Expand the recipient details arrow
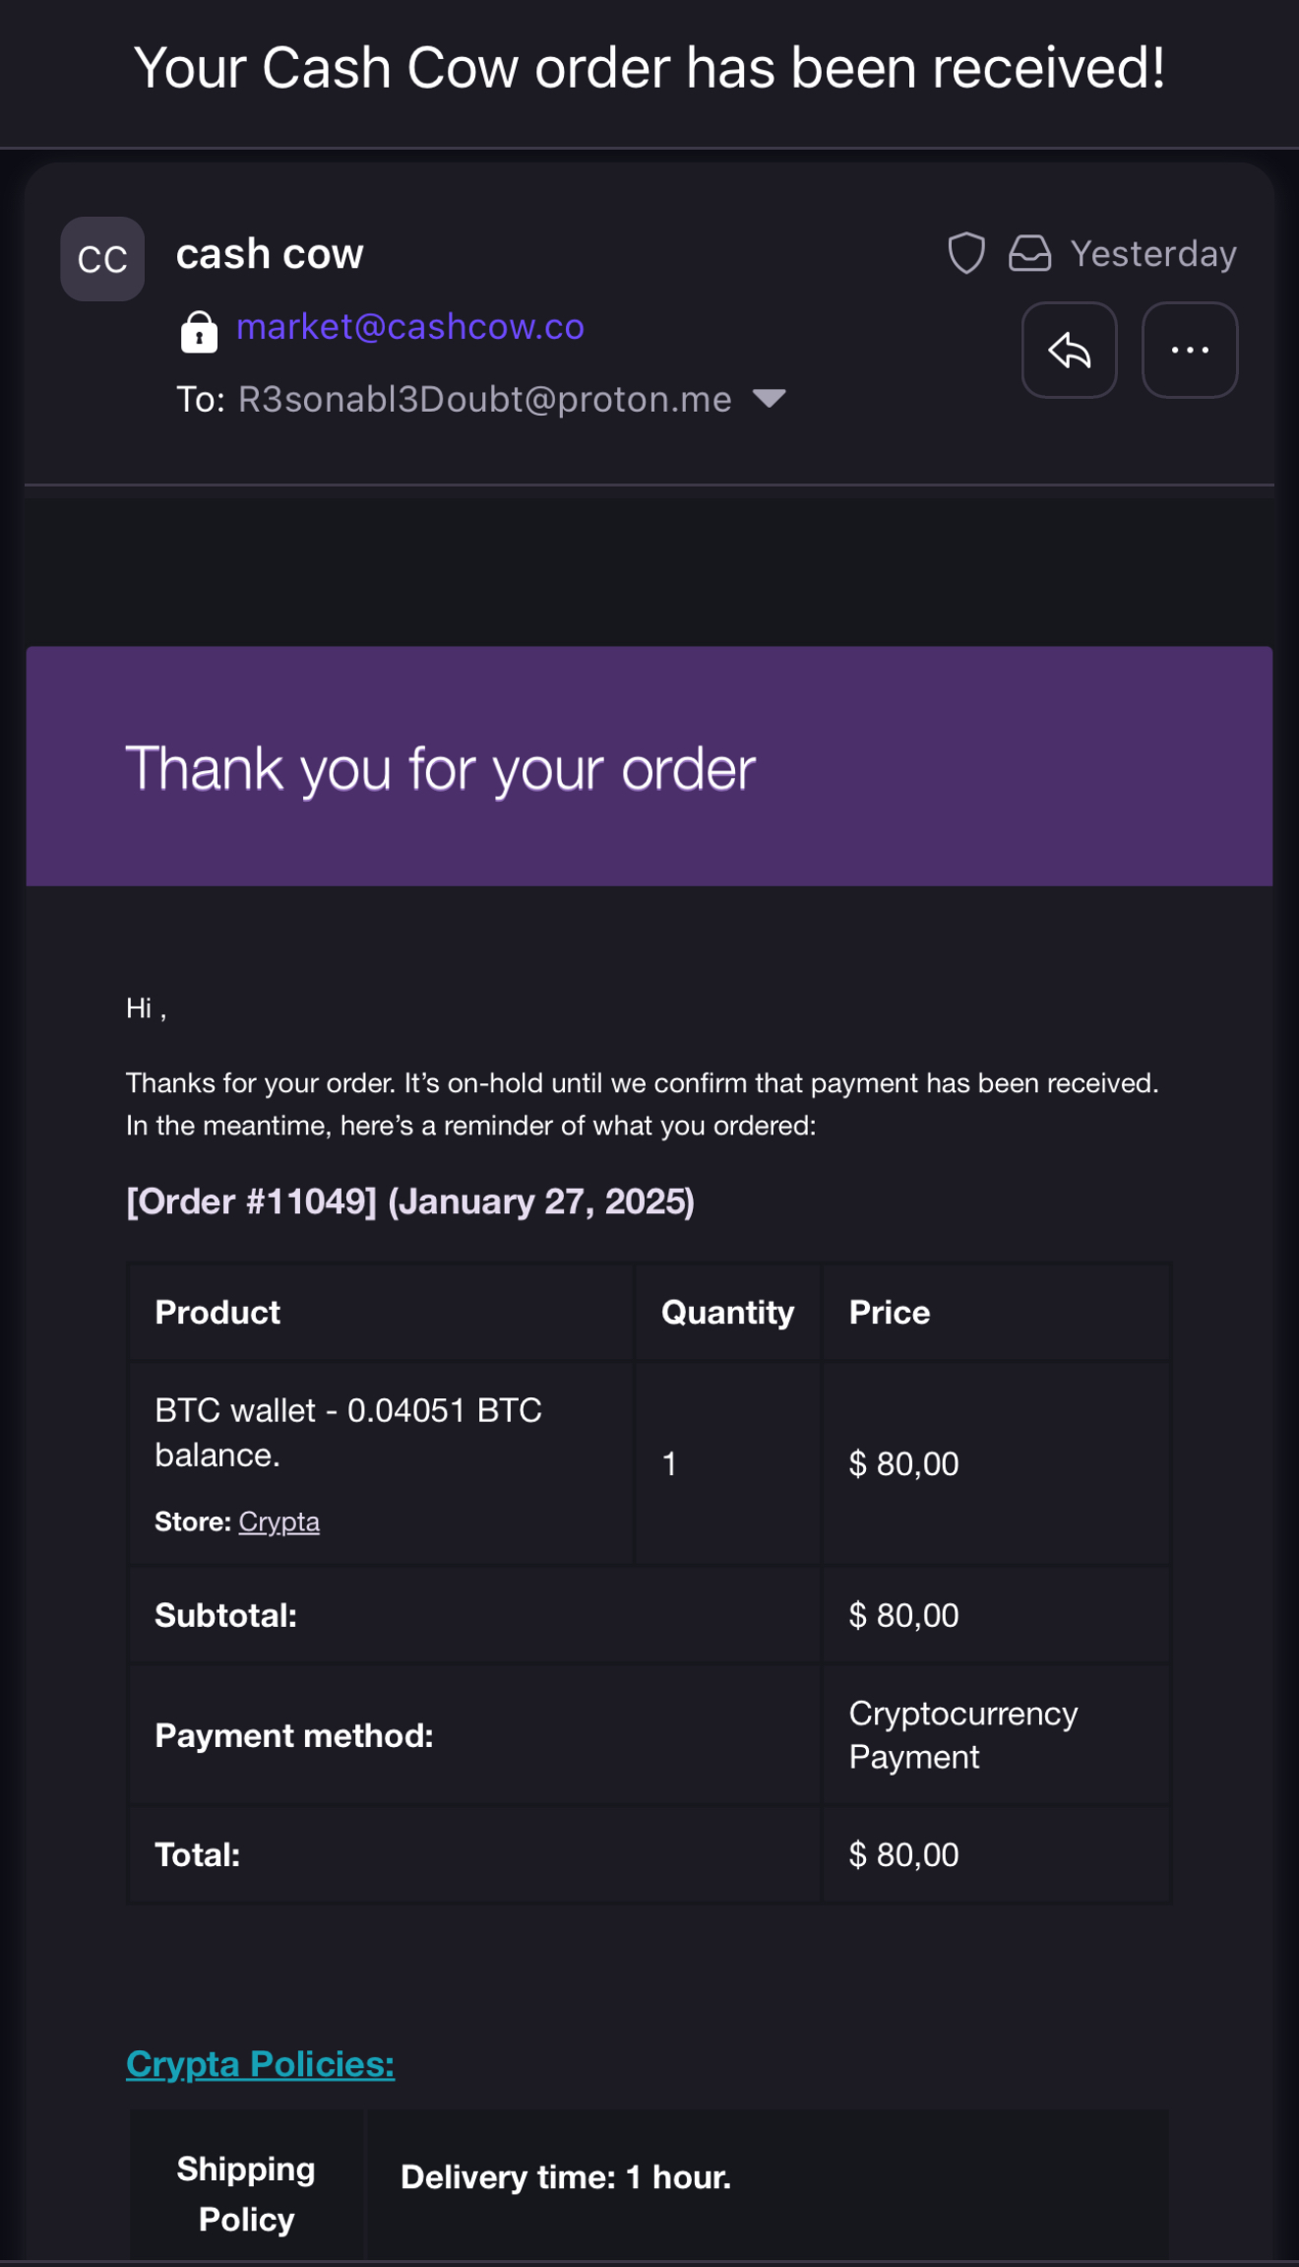Screen dimensions: 1299x2267 (769, 398)
